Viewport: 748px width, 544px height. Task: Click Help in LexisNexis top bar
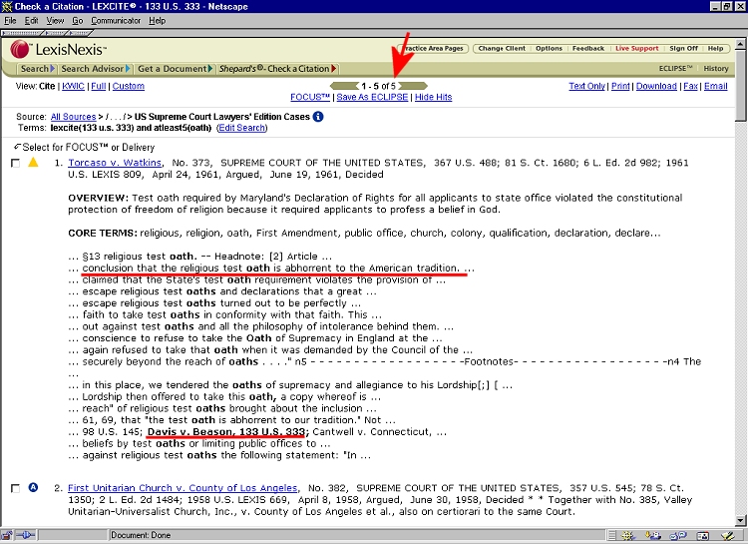tap(715, 49)
